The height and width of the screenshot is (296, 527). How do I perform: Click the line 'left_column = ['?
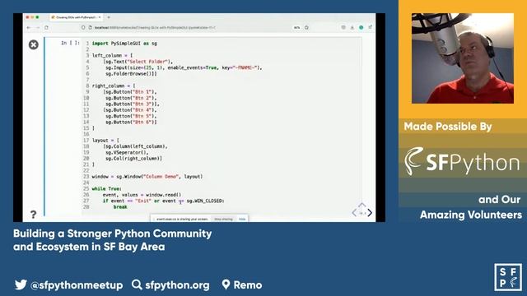(112, 55)
